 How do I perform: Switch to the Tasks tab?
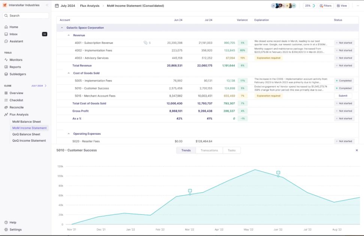[231, 150]
